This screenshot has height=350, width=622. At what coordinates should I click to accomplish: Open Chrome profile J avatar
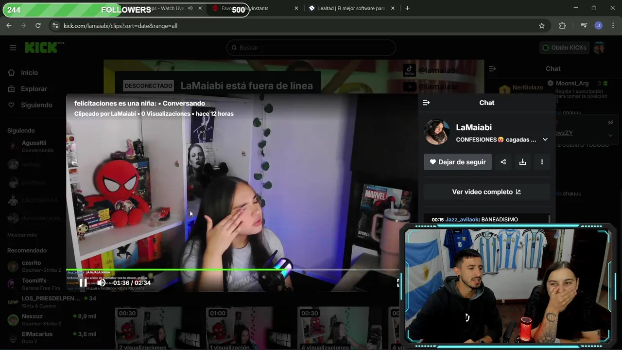point(599,26)
